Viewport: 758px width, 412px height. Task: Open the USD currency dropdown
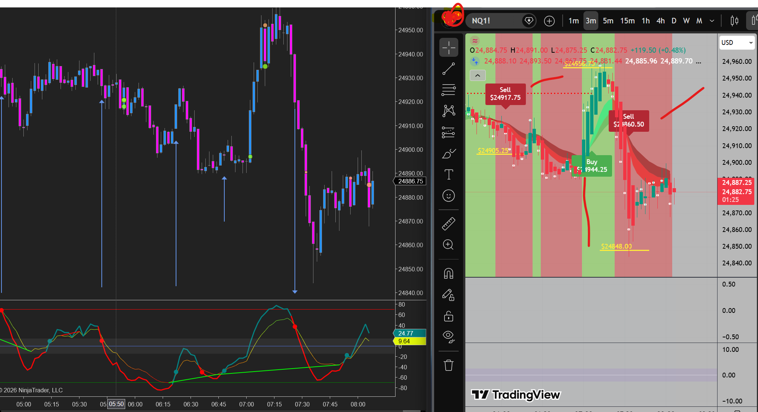[x=737, y=43]
